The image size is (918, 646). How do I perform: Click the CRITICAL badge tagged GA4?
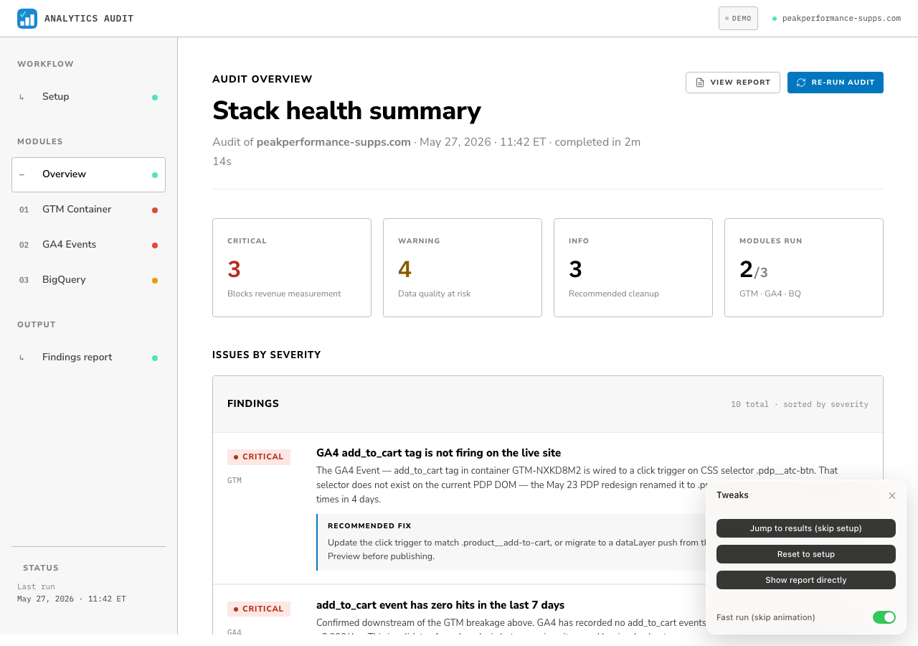(259, 609)
